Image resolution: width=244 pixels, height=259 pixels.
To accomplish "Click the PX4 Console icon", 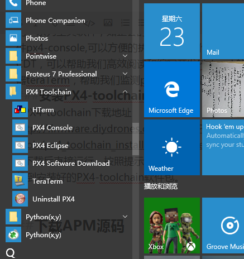I will [20, 127].
